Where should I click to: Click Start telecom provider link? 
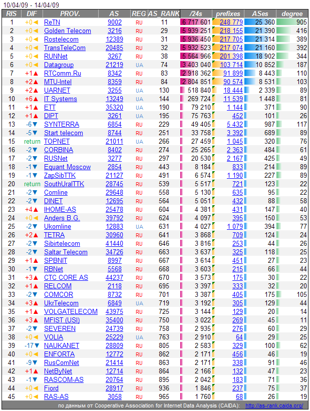pos(64,133)
